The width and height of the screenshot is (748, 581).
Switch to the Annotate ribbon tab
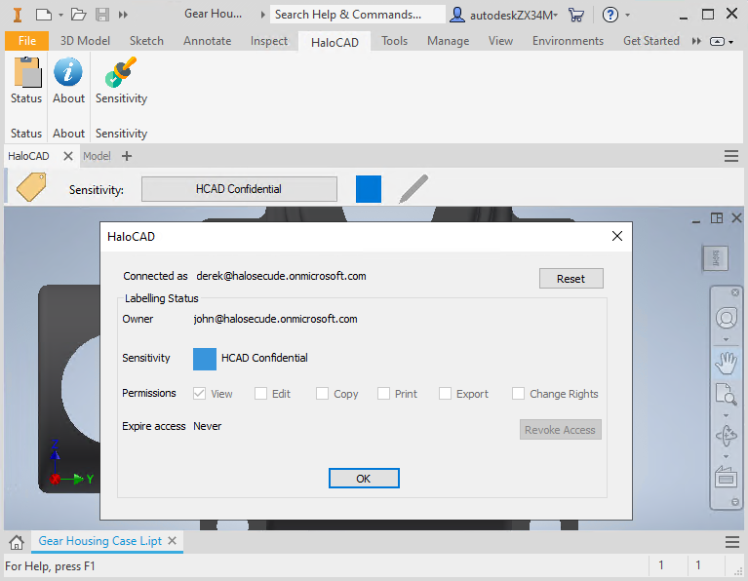[x=207, y=41]
